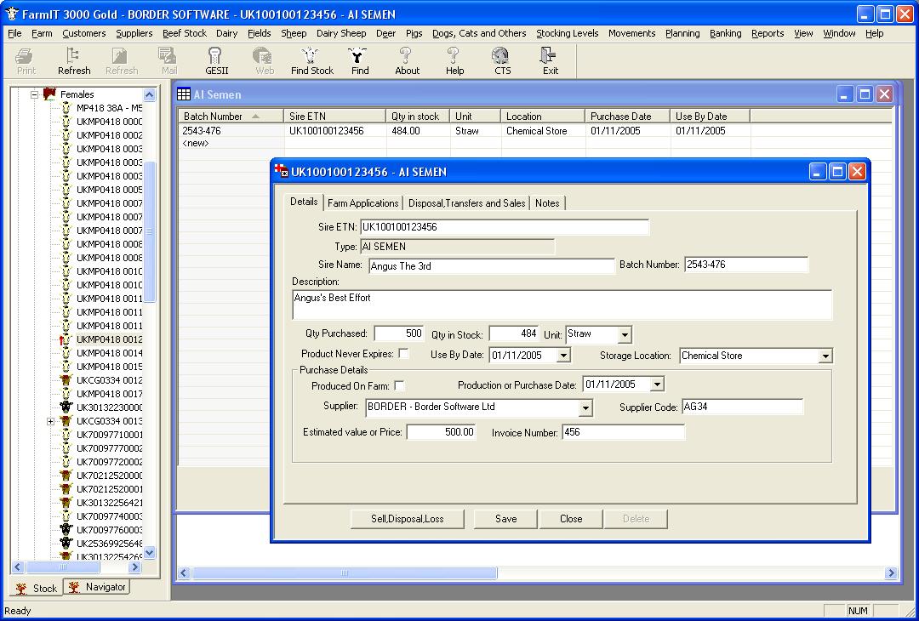This screenshot has height=621, width=919.
Task: Click the Estimated value or Price field
Action: tap(442, 432)
